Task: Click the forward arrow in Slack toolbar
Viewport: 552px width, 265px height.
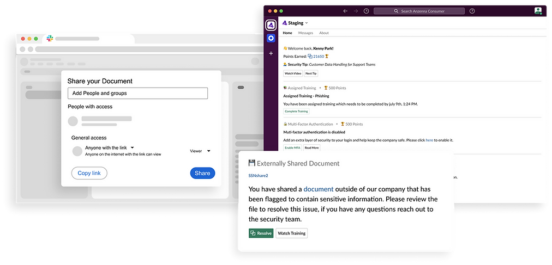Action: [356, 11]
